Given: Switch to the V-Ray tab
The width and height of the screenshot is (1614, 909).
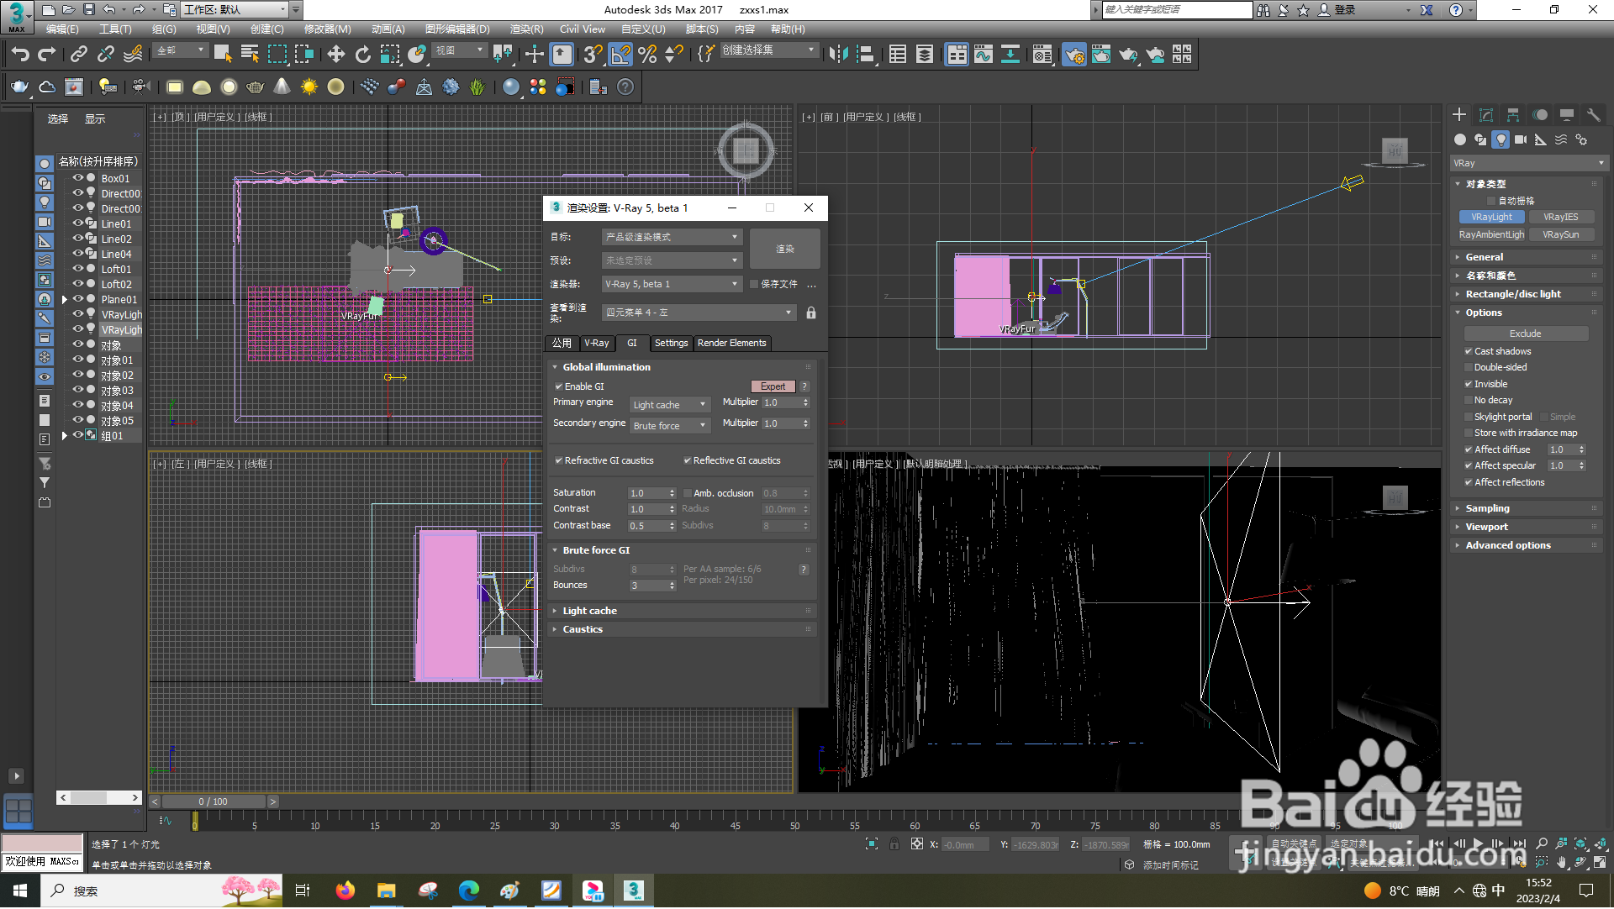Looking at the screenshot, I should pyautogui.click(x=596, y=343).
